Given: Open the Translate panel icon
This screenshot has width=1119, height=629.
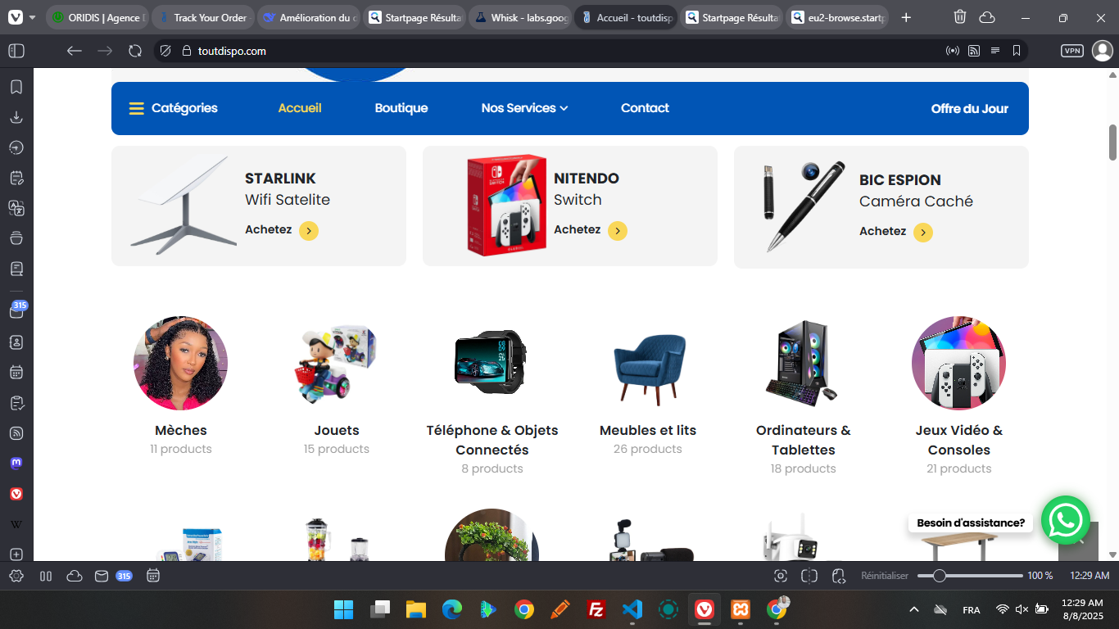Looking at the screenshot, I should (16, 208).
